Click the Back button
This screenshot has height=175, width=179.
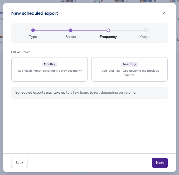point(19,163)
